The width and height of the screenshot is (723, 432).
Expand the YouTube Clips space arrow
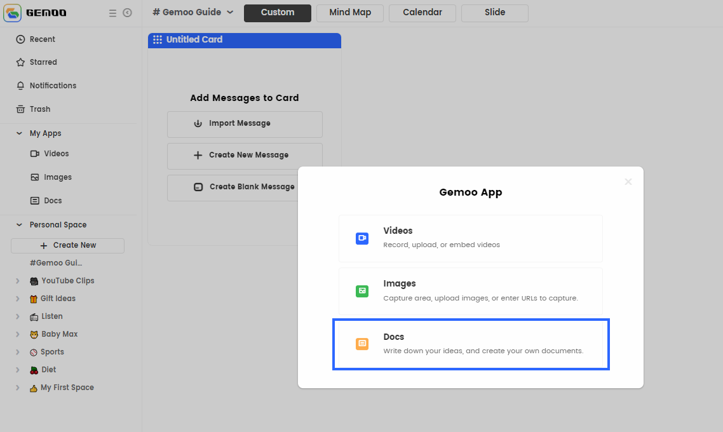[x=18, y=281]
